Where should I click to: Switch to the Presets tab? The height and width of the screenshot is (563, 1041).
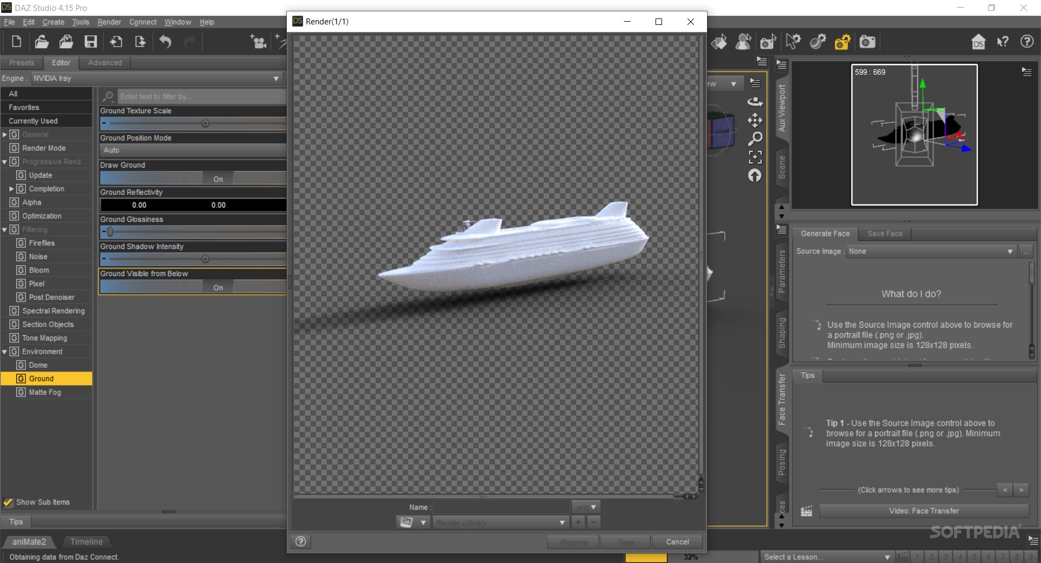point(22,63)
